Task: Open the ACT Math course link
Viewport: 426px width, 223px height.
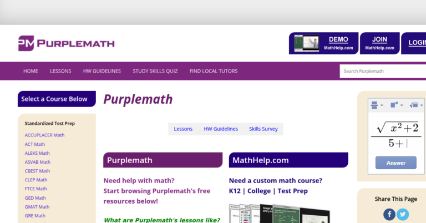Action: click(35, 144)
